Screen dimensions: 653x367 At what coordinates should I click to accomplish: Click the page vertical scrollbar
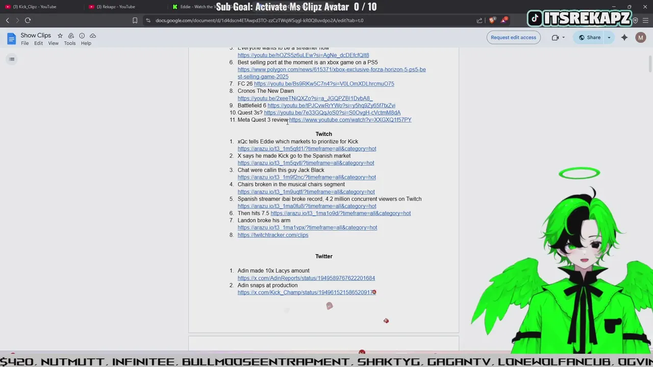pyautogui.click(x=650, y=64)
